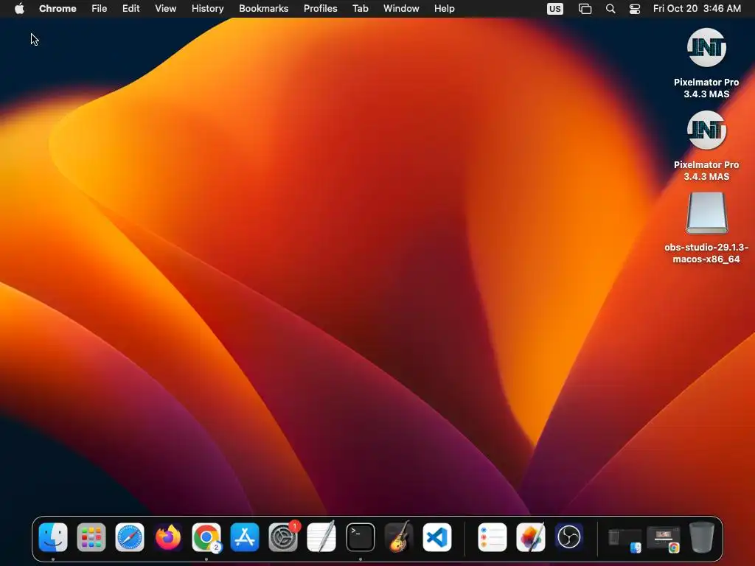Open the Window menu
The image size is (755, 566).
pyautogui.click(x=401, y=8)
